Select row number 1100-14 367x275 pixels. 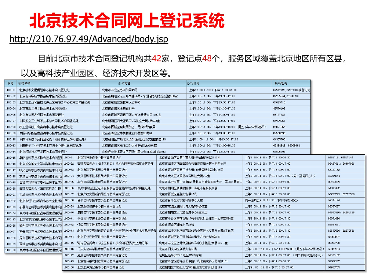[x=10, y=151]
